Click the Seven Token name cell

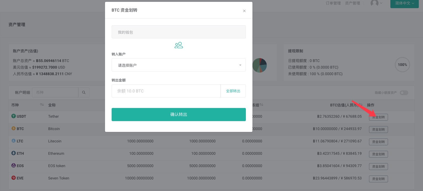(59, 178)
